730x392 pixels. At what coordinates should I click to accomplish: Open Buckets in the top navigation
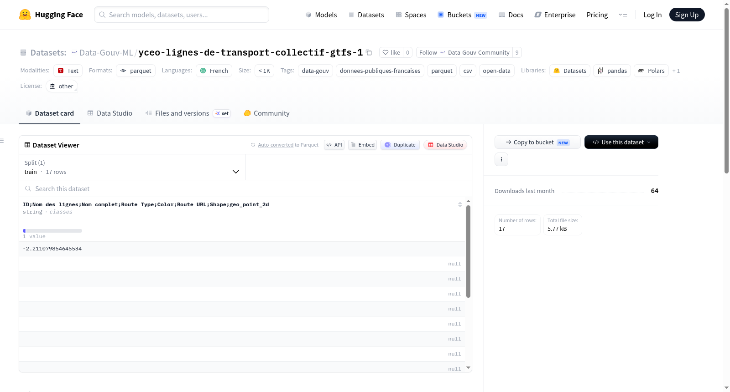pyautogui.click(x=462, y=15)
